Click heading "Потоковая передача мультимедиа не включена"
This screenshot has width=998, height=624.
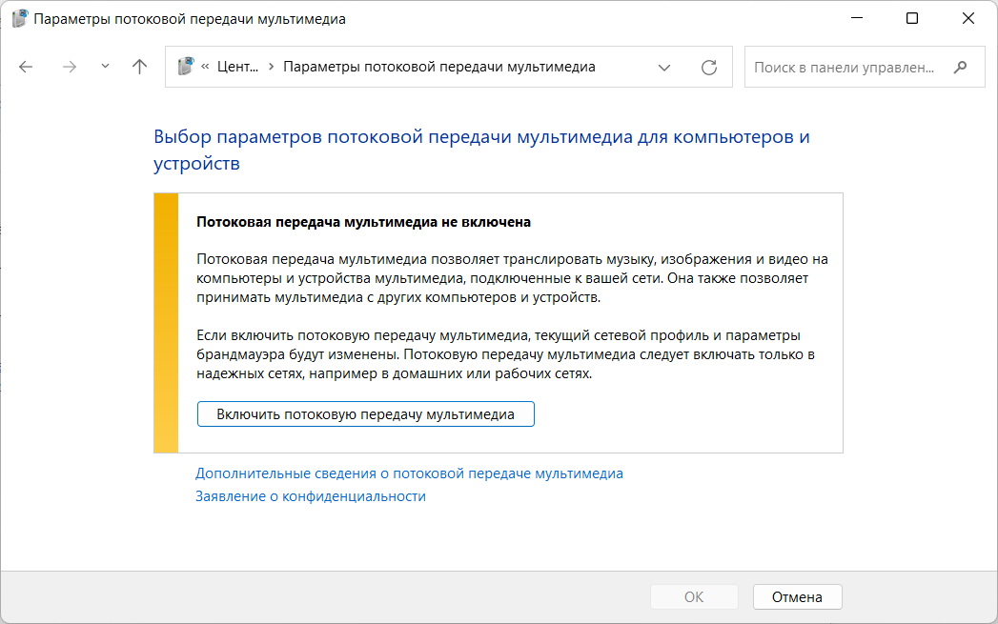coord(363,222)
